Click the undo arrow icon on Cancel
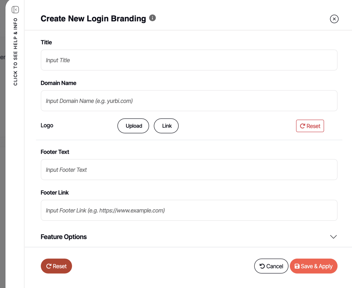This screenshot has height=288, width=352. [262, 266]
